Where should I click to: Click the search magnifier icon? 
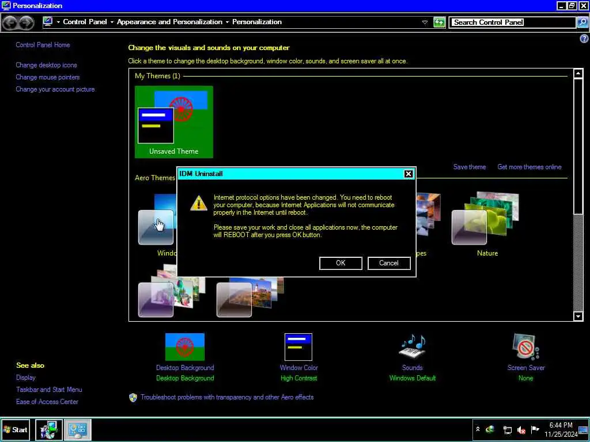[x=582, y=22]
